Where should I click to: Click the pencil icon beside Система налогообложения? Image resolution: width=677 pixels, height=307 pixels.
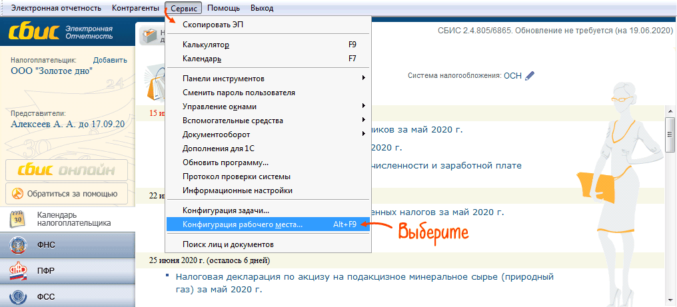pos(530,76)
